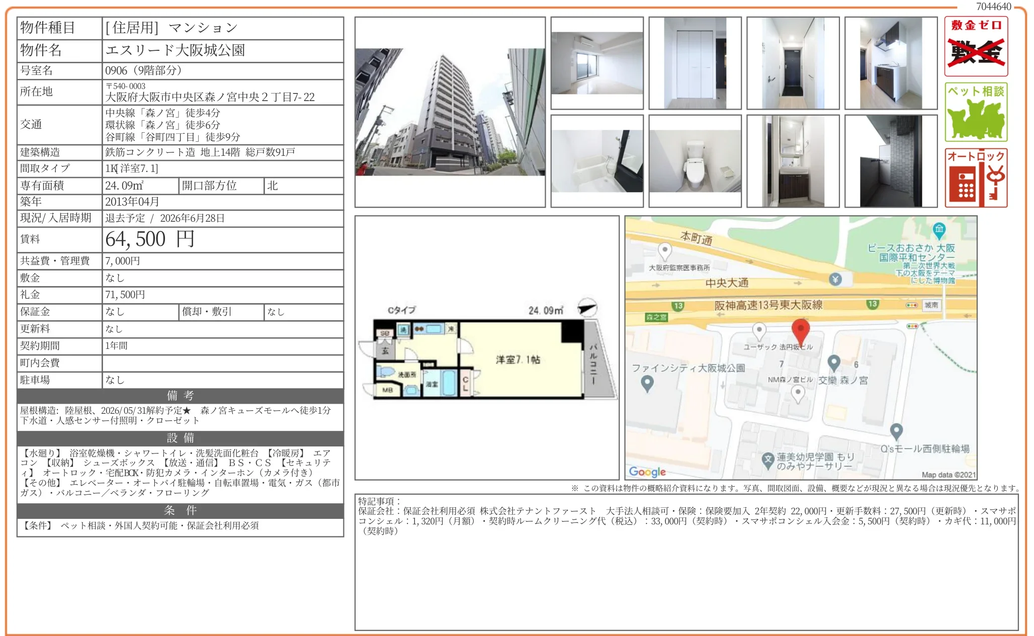Open the building exterior photo
1034x636 pixels.
[450, 112]
